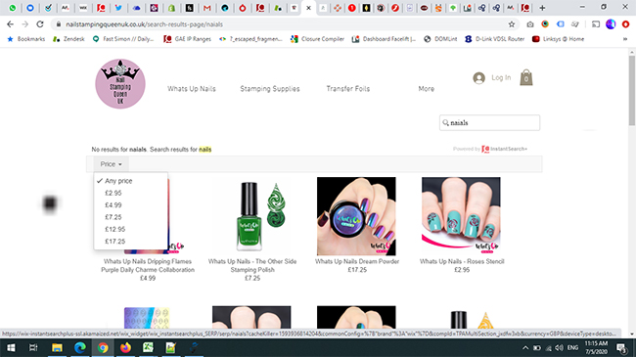Switch to the Twitter browser tab
Viewport: 636px width, 357px height.
(118, 8)
